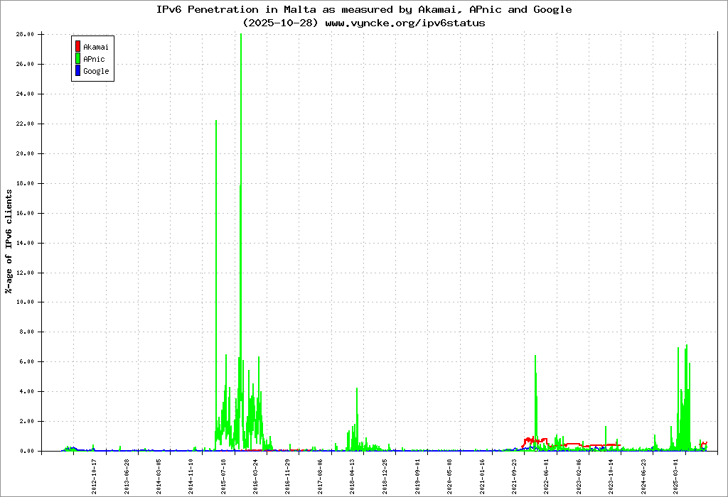
Task: Select the Akamai label in the legend
Action: click(96, 47)
